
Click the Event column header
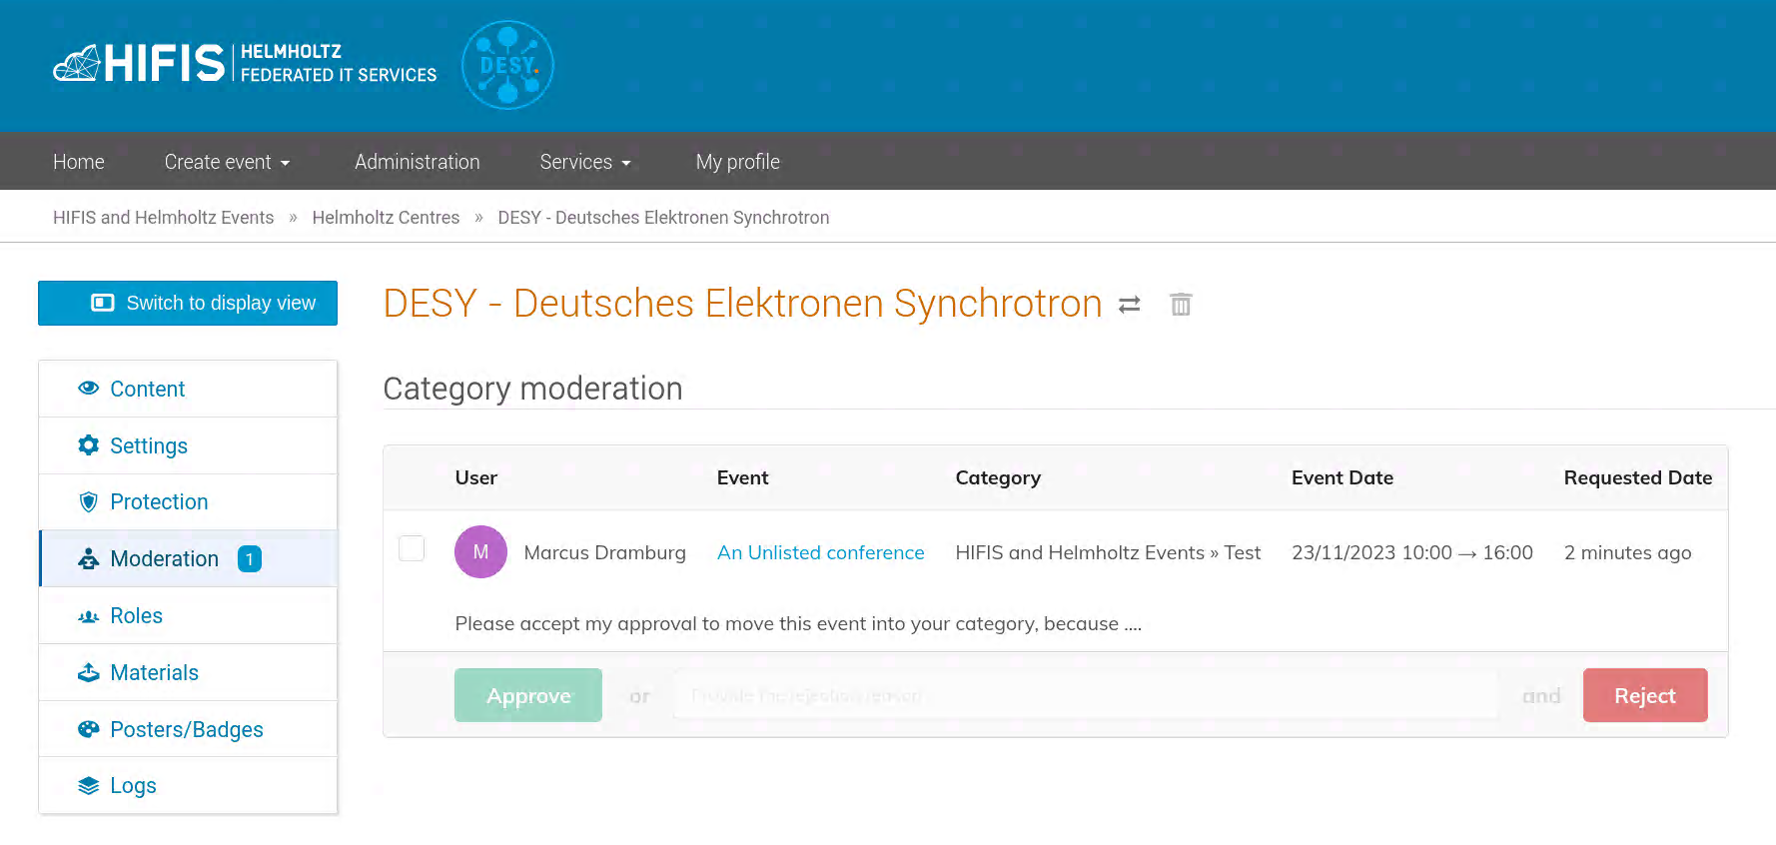(x=743, y=477)
